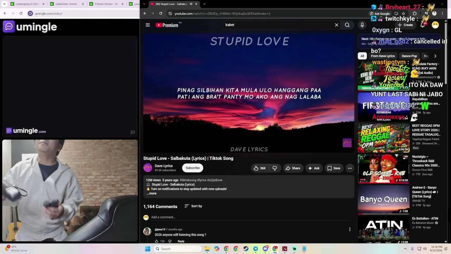Open the YouTube account avatar menu
Screen dimensions: 451x254
point(435,25)
